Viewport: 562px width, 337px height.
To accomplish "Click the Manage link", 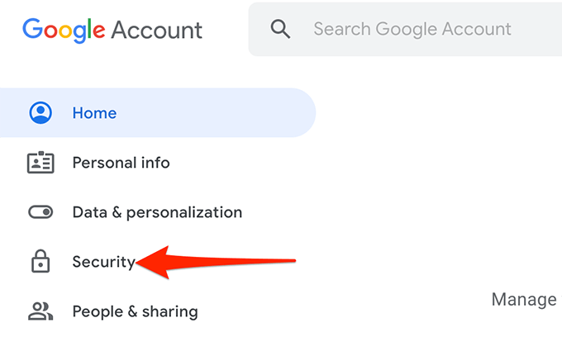I will point(524,299).
